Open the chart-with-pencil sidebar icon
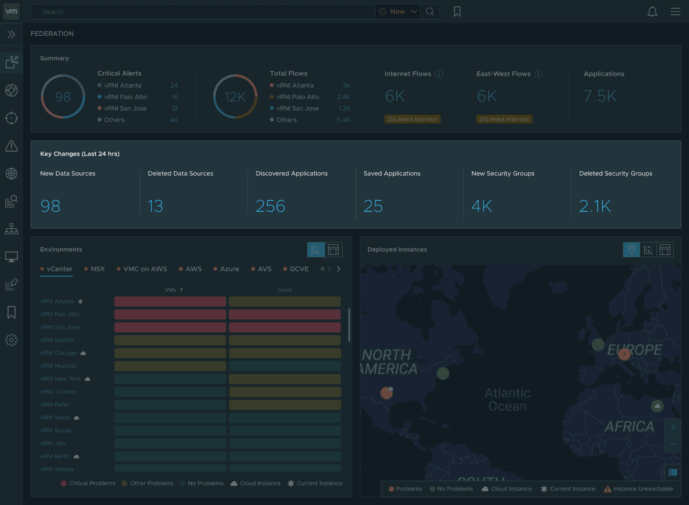Screen dimensions: 689x505 (11, 285)
